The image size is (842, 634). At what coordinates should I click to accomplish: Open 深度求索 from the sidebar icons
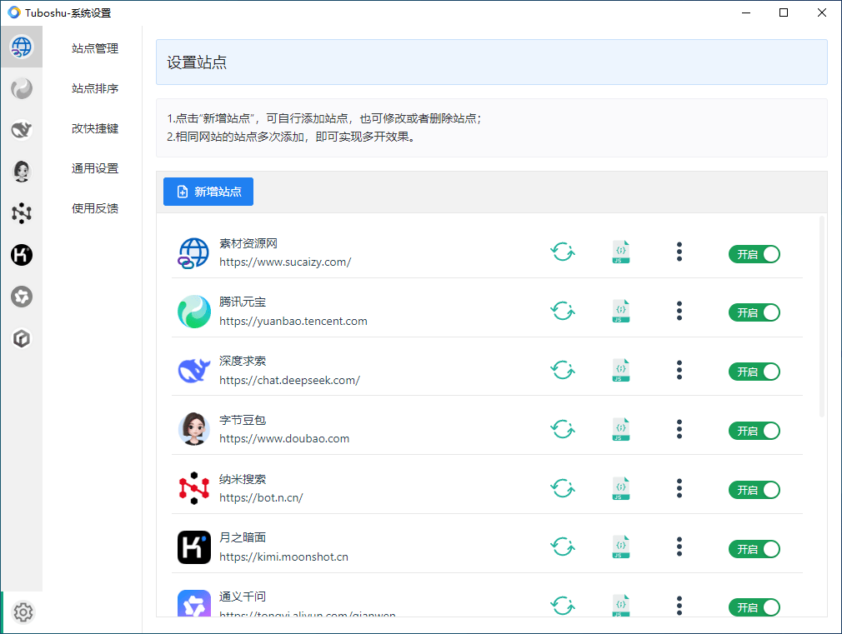(x=22, y=129)
